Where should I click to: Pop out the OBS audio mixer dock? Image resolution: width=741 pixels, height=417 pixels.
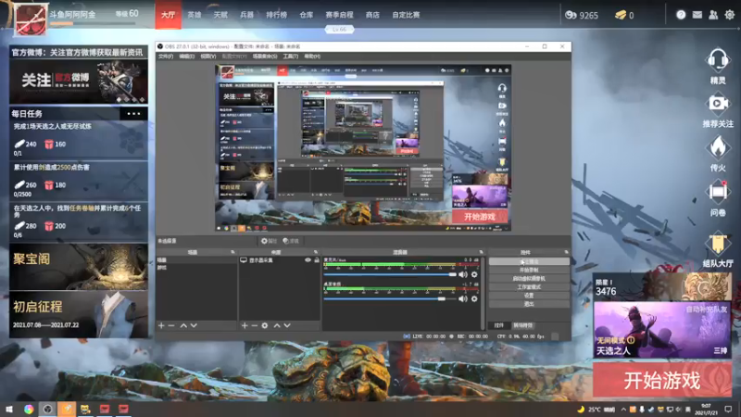[x=481, y=252]
